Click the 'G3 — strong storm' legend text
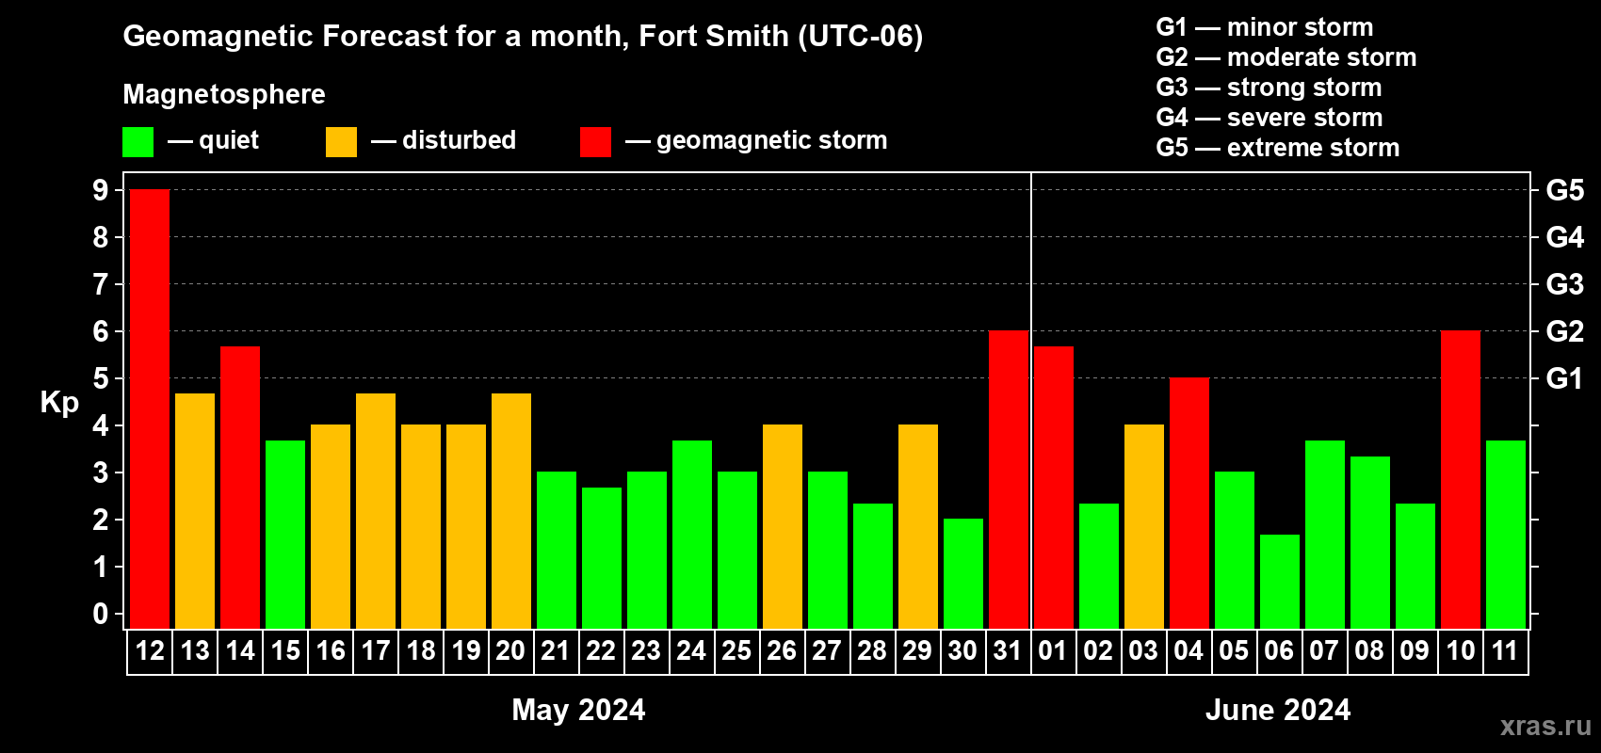Viewport: 1601px width, 753px height. click(1269, 88)
